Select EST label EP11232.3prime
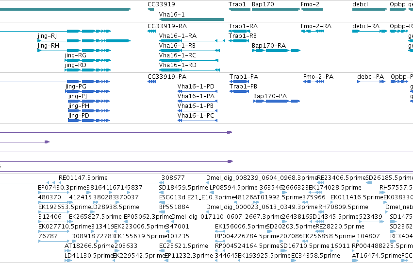 point(189,256)
